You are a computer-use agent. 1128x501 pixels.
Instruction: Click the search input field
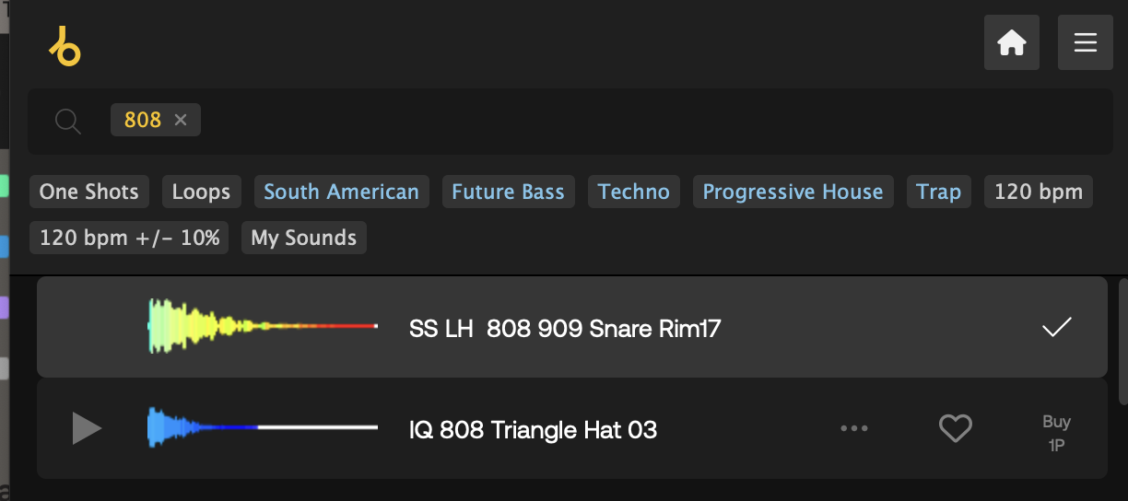click(645, 121)
